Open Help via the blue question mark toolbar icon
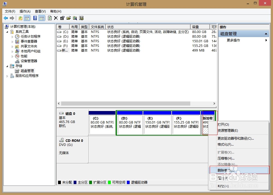Image resolution: width=273 pixels, height=195 pixels. click(35, 18)
